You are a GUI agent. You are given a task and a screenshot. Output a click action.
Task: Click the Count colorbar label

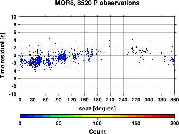pos(97,131)
